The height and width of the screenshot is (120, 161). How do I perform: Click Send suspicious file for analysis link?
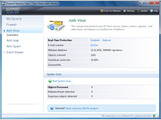click(82, 108)
